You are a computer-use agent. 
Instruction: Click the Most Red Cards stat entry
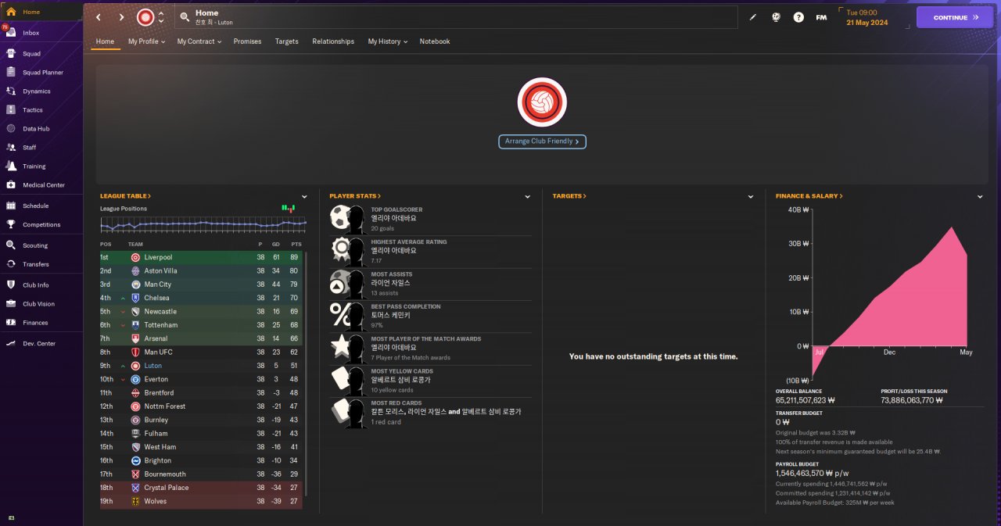pyautogui.click(x=430, y=413)
